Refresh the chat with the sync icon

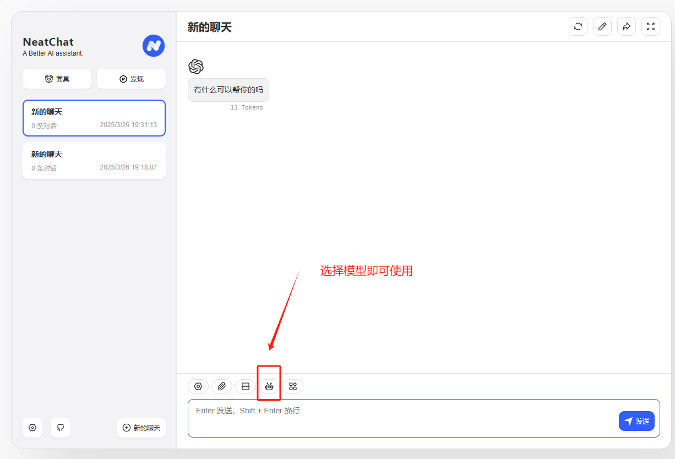(578, 26)
